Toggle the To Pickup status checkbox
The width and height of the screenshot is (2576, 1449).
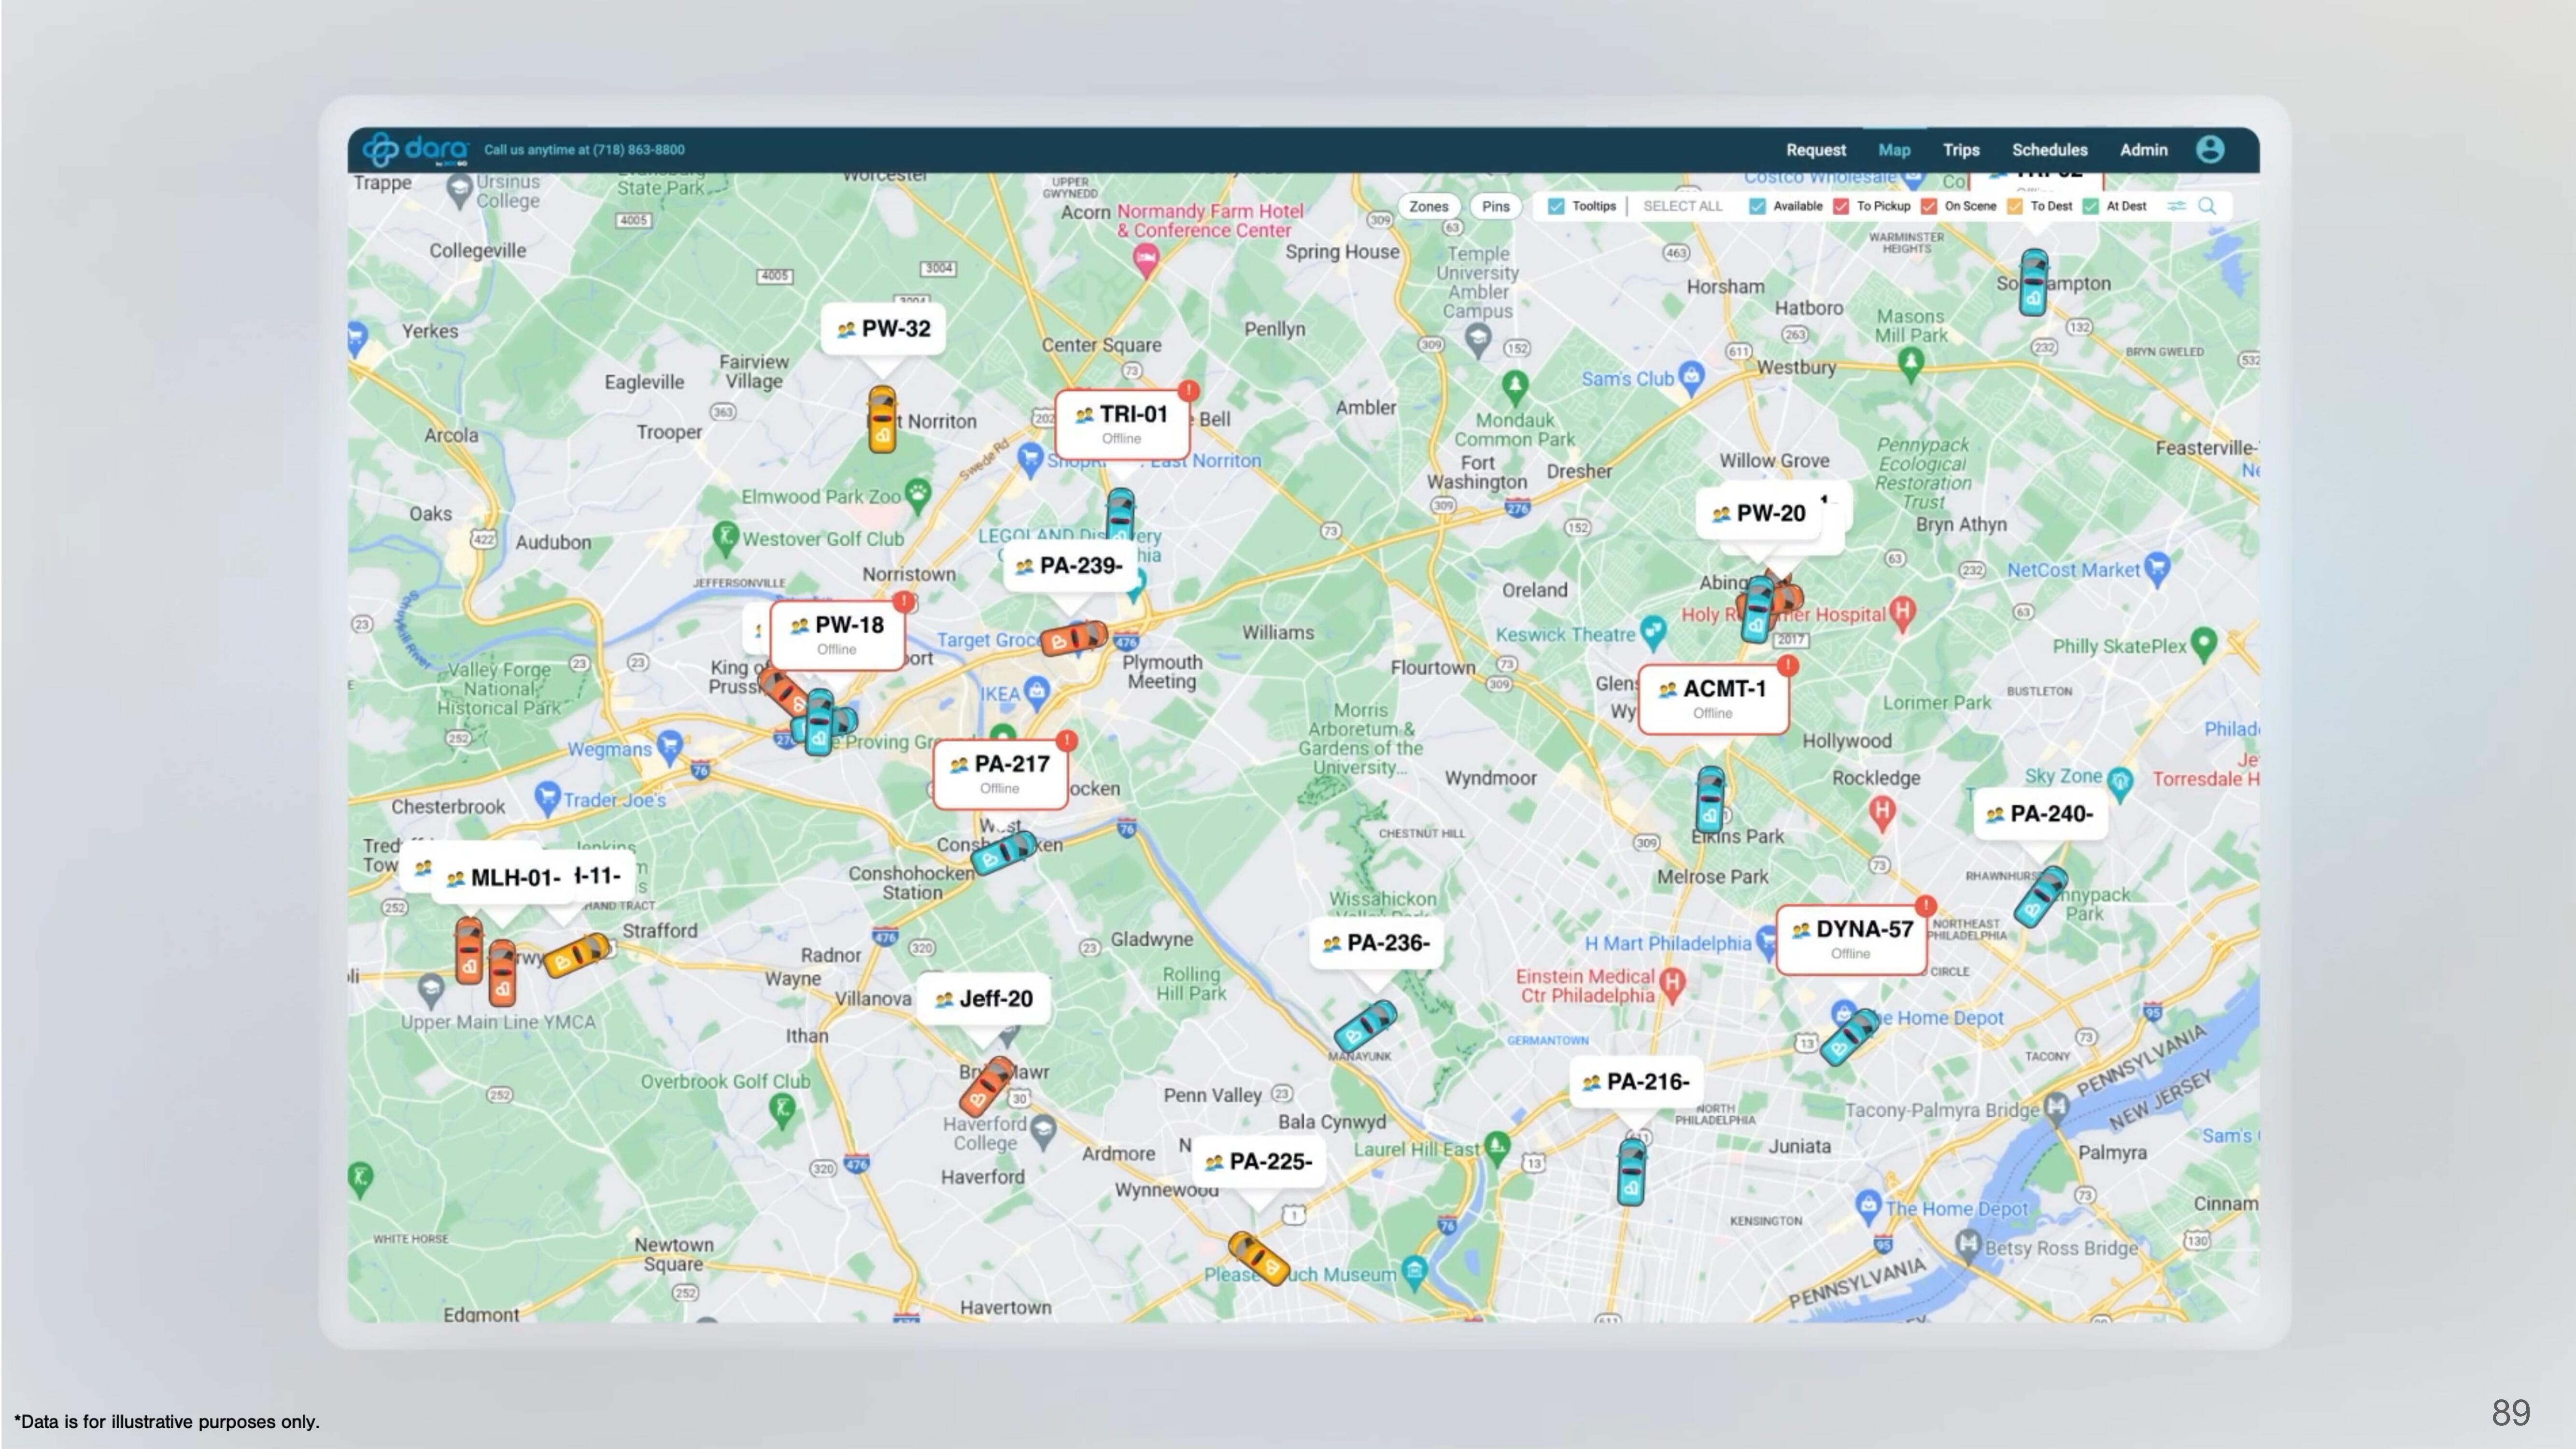[1841, 206]
